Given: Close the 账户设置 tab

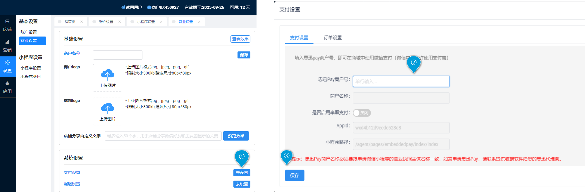Looking at the screenshot, I should (120, 22).
